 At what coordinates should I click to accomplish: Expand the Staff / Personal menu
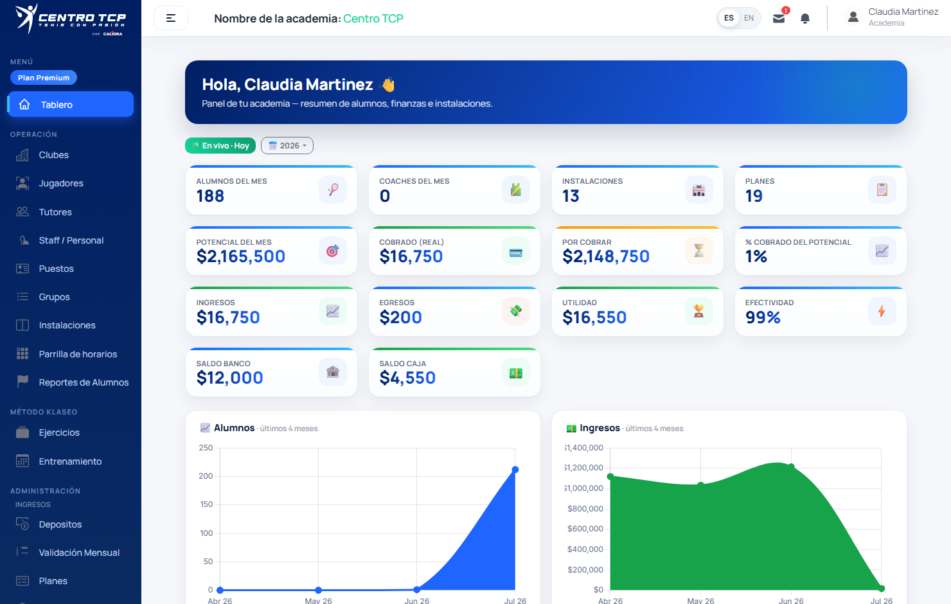tap(71, 240)
